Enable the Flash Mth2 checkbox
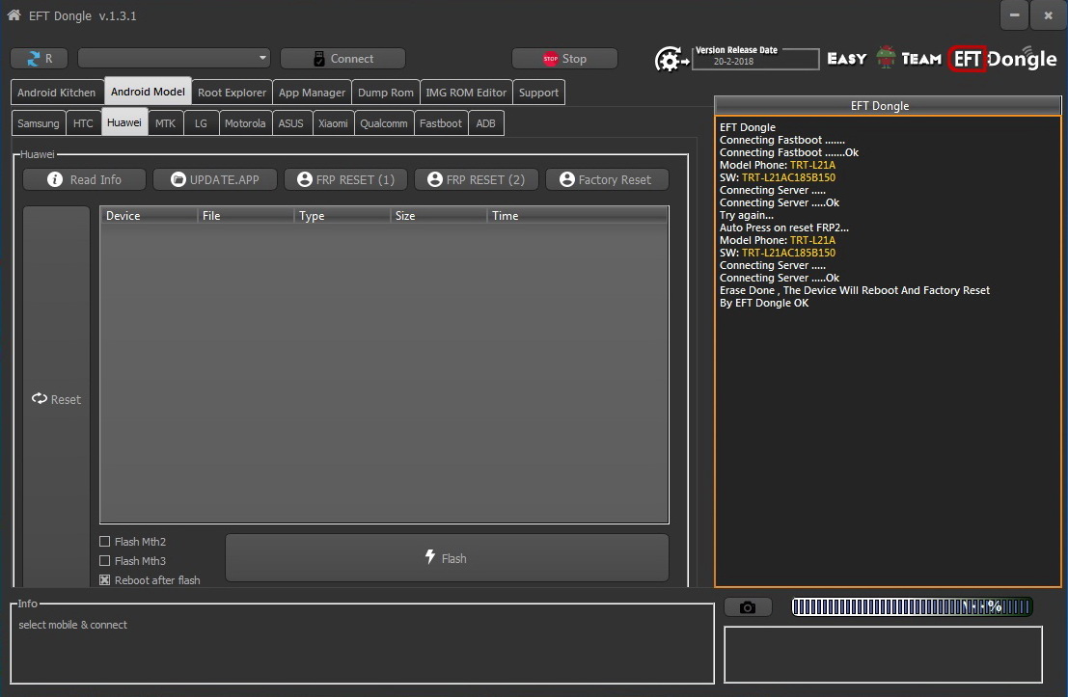The height and width of the screenshot is (697, 1068). click(x=105, y=542)
